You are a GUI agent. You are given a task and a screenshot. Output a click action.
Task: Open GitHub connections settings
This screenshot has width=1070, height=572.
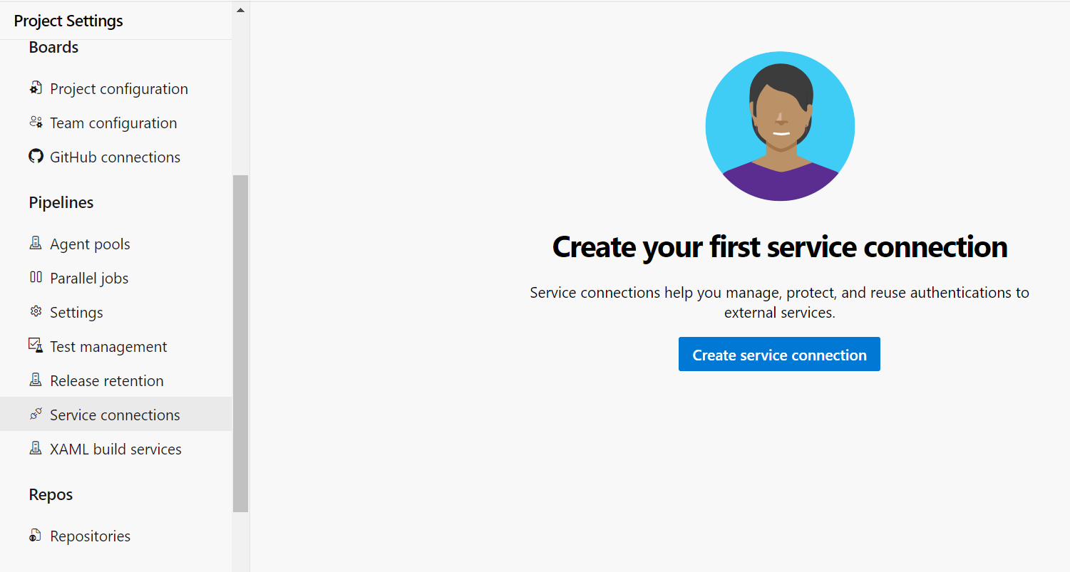(115, 157)
